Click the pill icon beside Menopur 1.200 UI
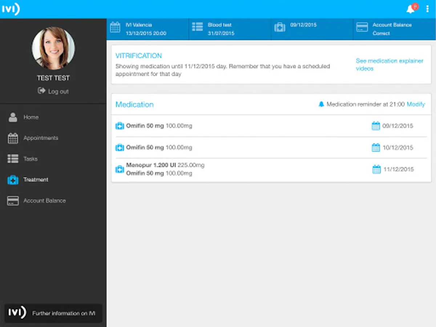 tap(120, 169)
